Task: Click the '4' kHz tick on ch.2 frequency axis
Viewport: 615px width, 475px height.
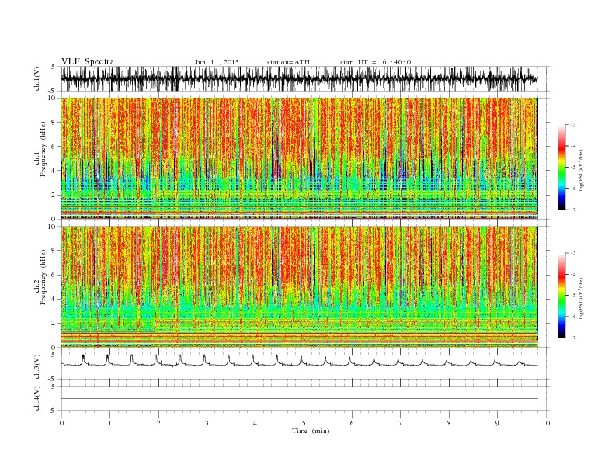Action: [54, 300]
